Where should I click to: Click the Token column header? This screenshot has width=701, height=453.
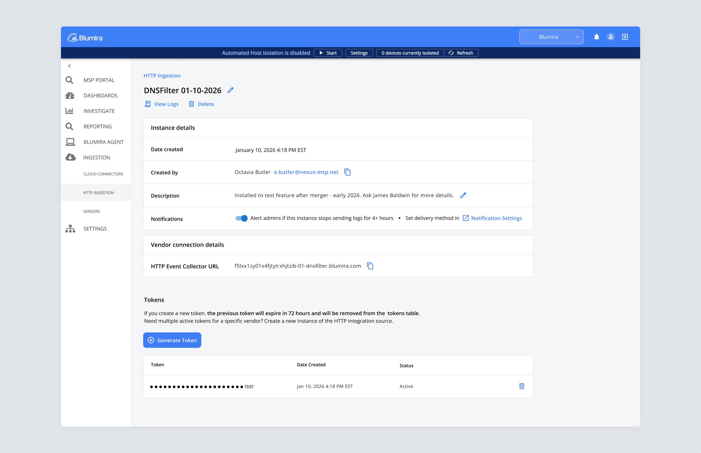click(157, 365)
